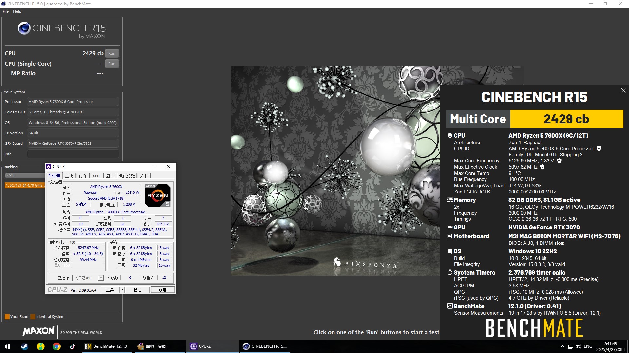Click the Your Score orange legend swatch
This screenshot has height=353, width=629.
point(7,317)
